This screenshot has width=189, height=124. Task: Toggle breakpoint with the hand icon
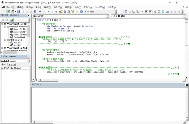click(x=155, y=12)
